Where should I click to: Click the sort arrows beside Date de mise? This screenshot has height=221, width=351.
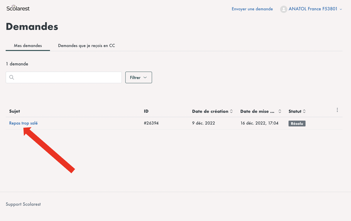point(280,111)
